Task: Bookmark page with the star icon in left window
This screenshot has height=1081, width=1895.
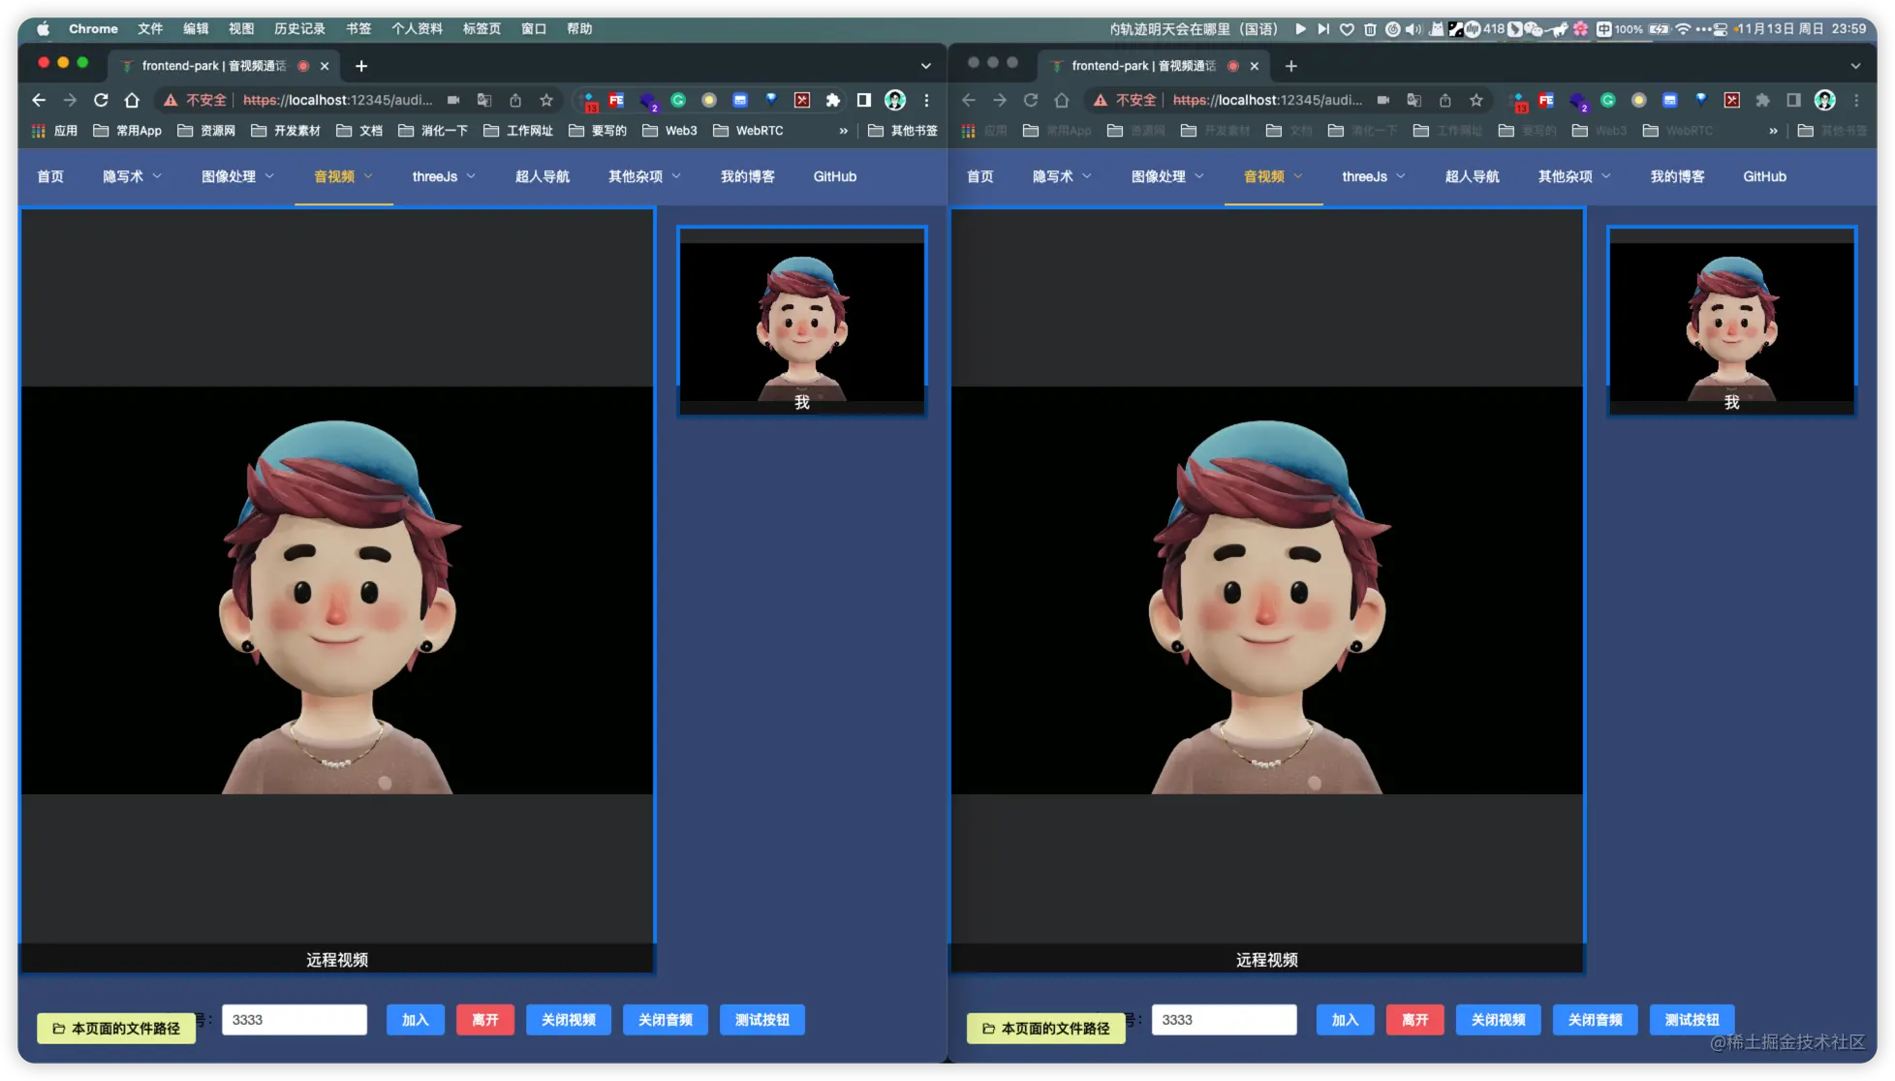Action: pos(546,100)
